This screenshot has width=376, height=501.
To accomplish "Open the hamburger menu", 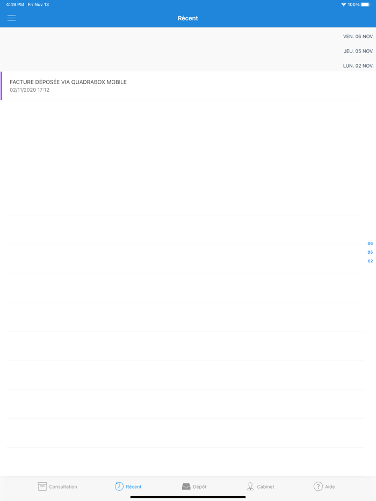I will 11,18.
